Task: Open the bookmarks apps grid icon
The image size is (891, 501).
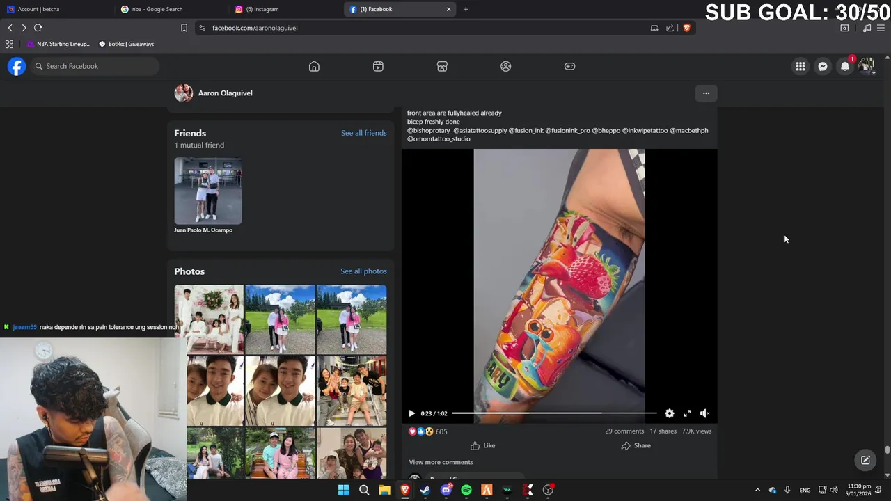Action: point(9,44)
